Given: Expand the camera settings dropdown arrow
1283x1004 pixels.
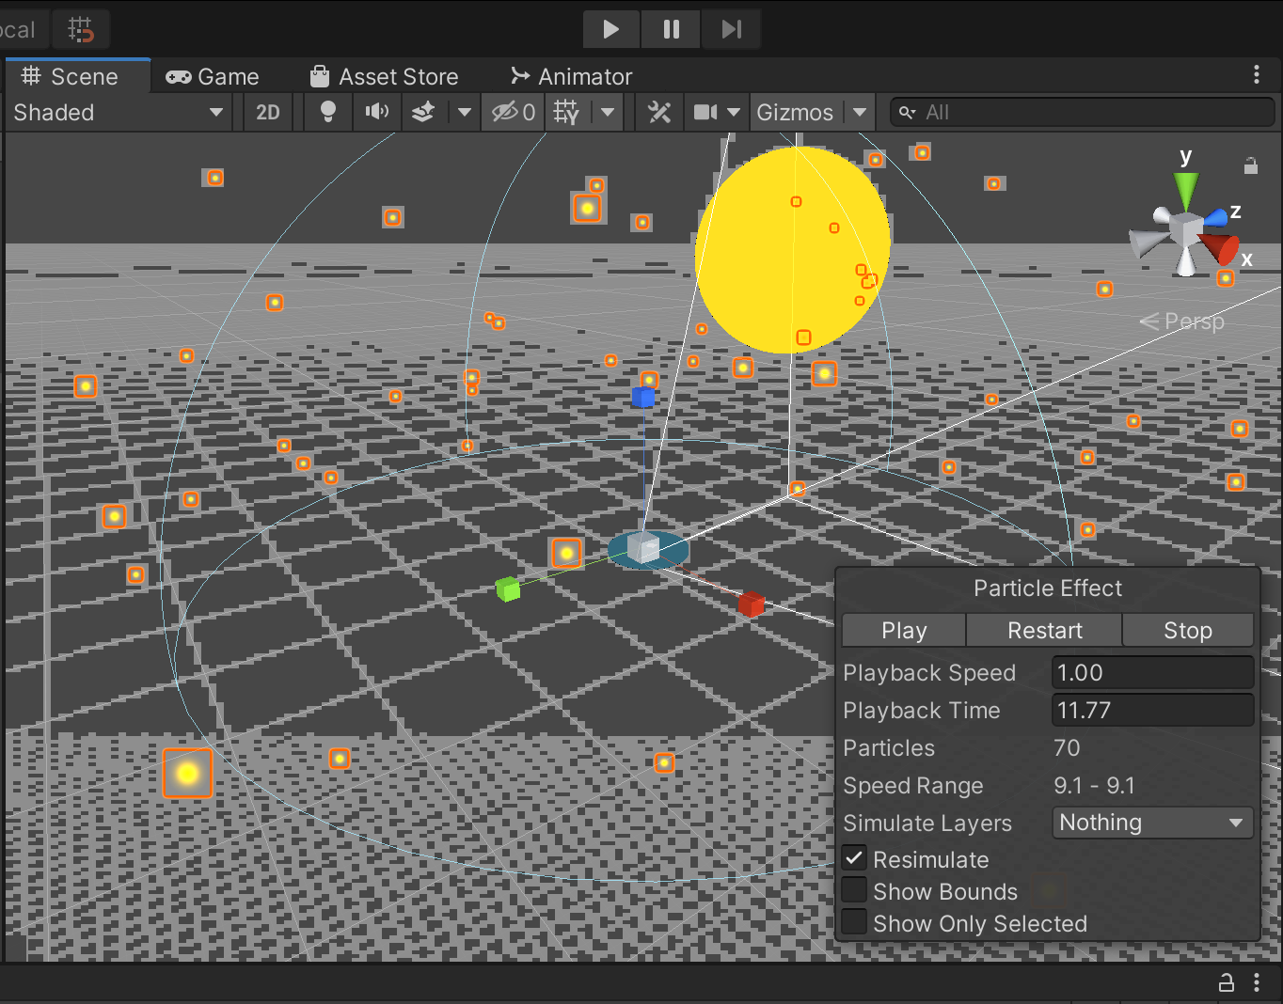Looking at the screenshot, I should tap(734, 113).
